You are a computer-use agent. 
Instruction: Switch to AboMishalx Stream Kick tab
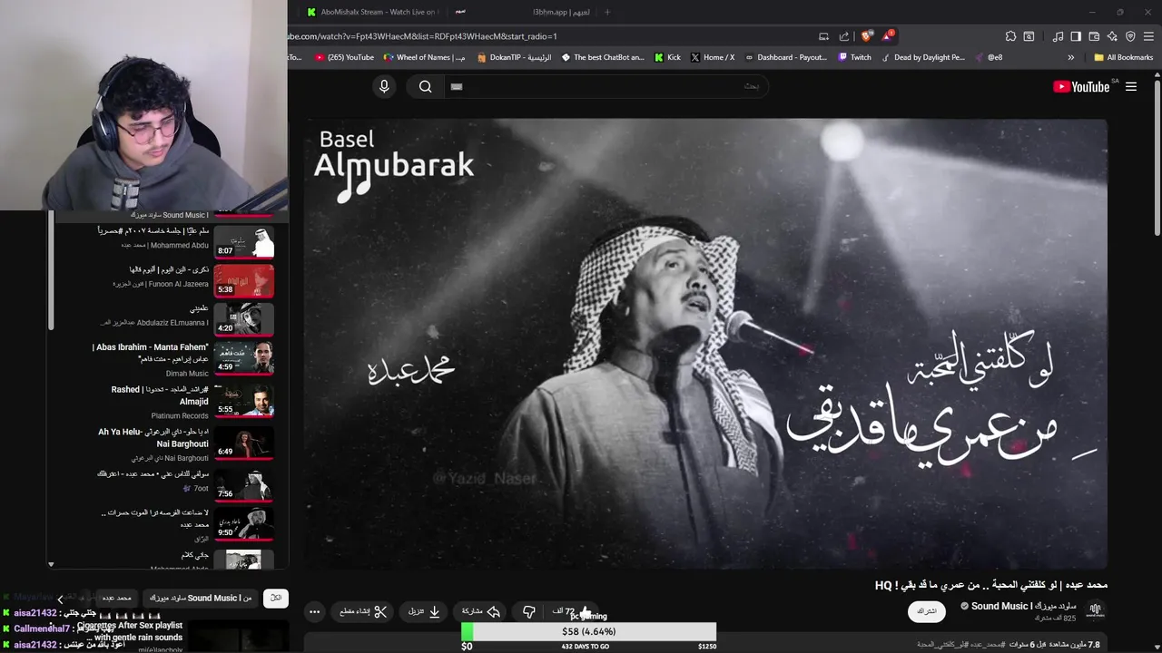click(x=372, y=12)
